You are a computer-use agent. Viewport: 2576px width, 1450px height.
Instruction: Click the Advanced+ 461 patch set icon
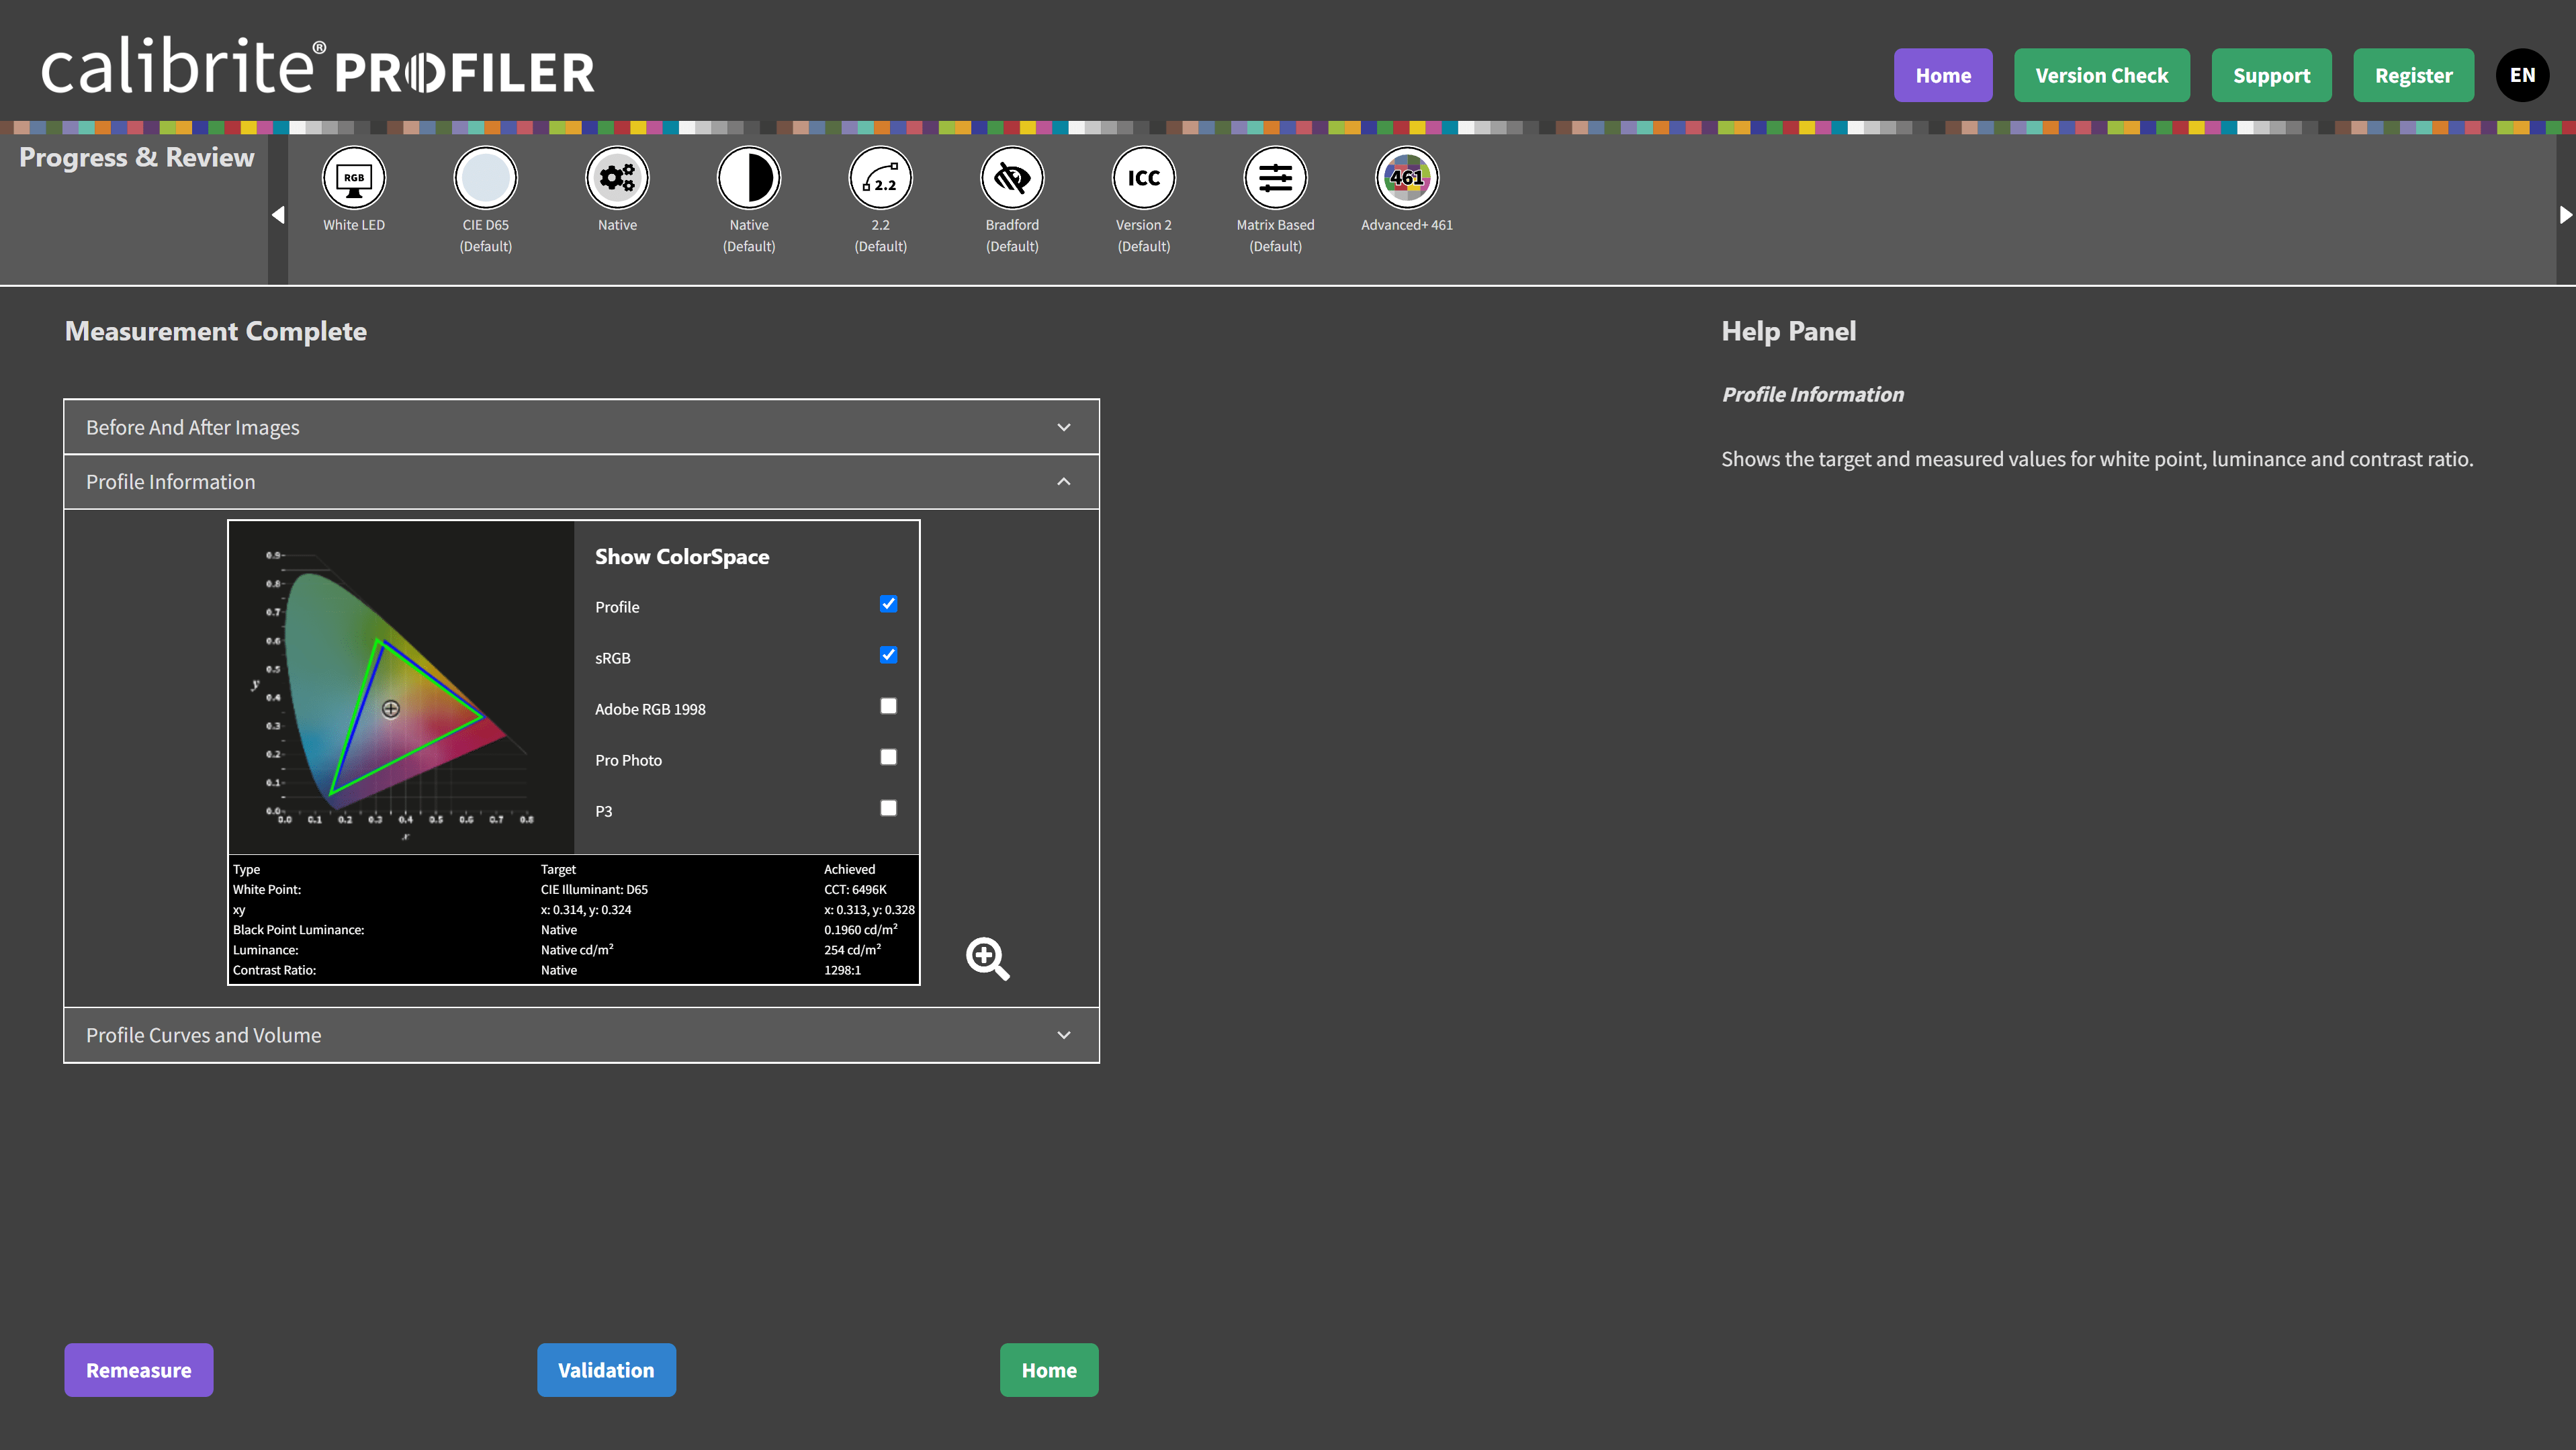click(1407, 178)
